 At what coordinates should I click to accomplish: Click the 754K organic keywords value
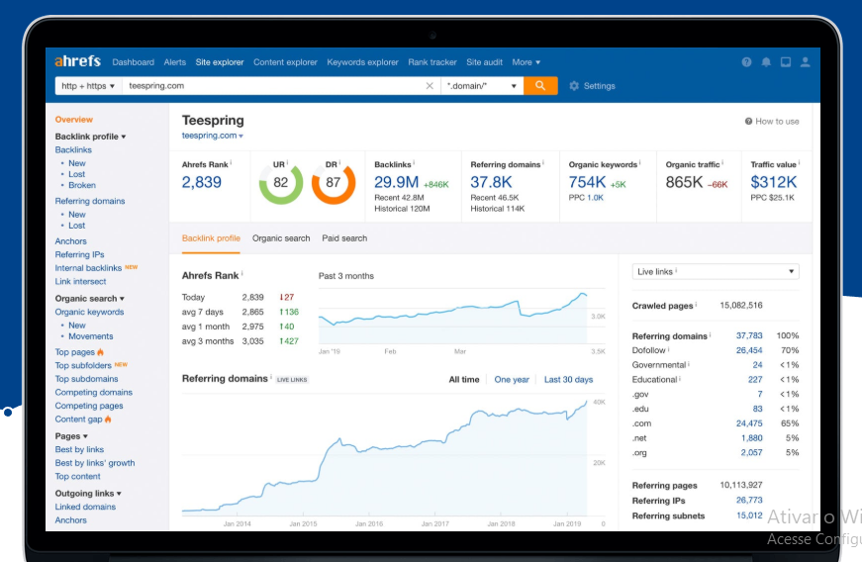(587, 182)
